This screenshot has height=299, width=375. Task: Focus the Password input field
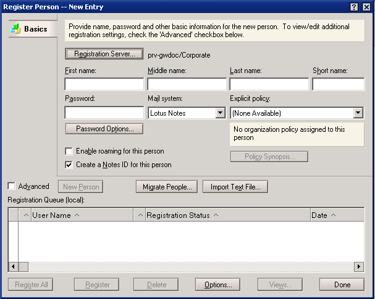coord(104,113)
